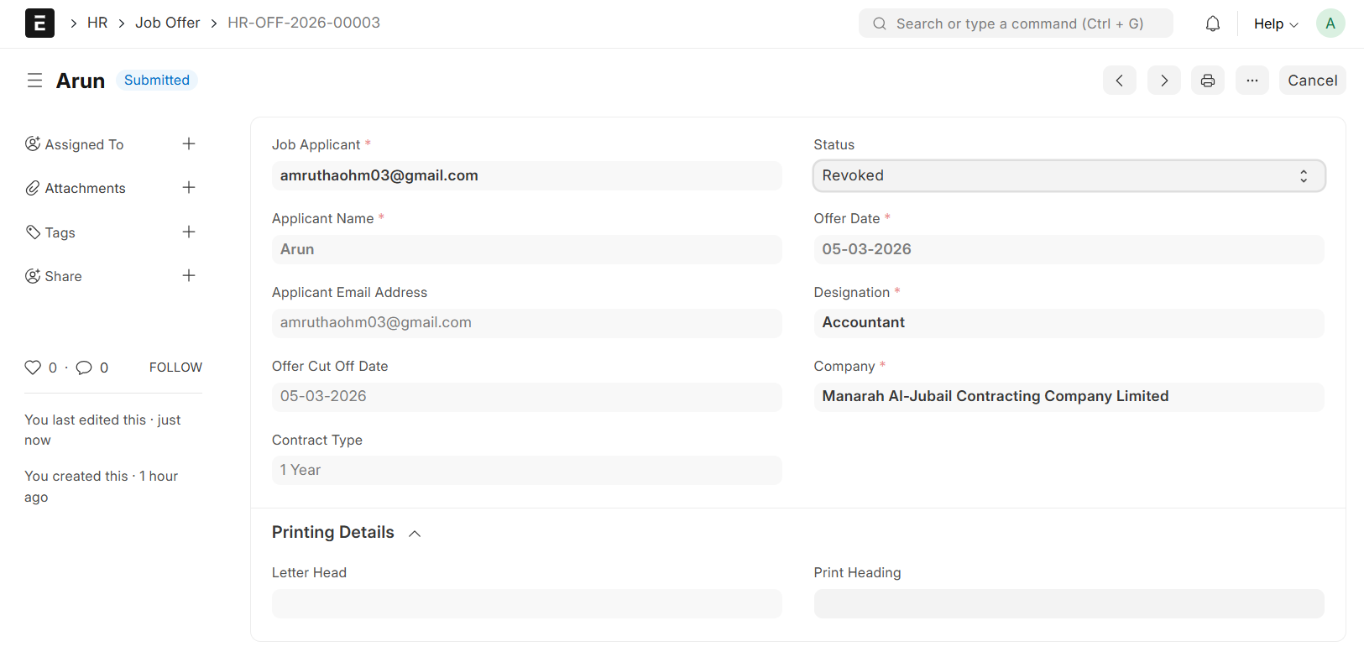Open the notifications bell
Viewport: 1364px width, 657px height.
[x=1212, y=23]
